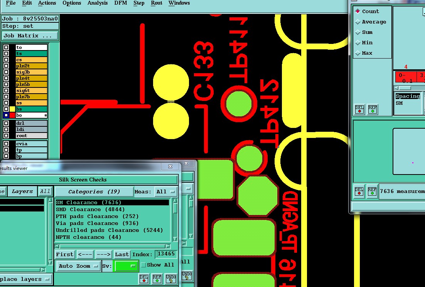425x287 pixels.
Task: Open the Options menu
Action: click(72, 3)
